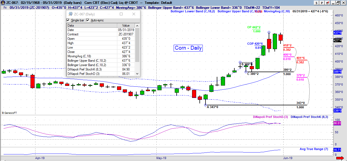Click Bollinger Lower Band legend label on chart

coord(193,12)
